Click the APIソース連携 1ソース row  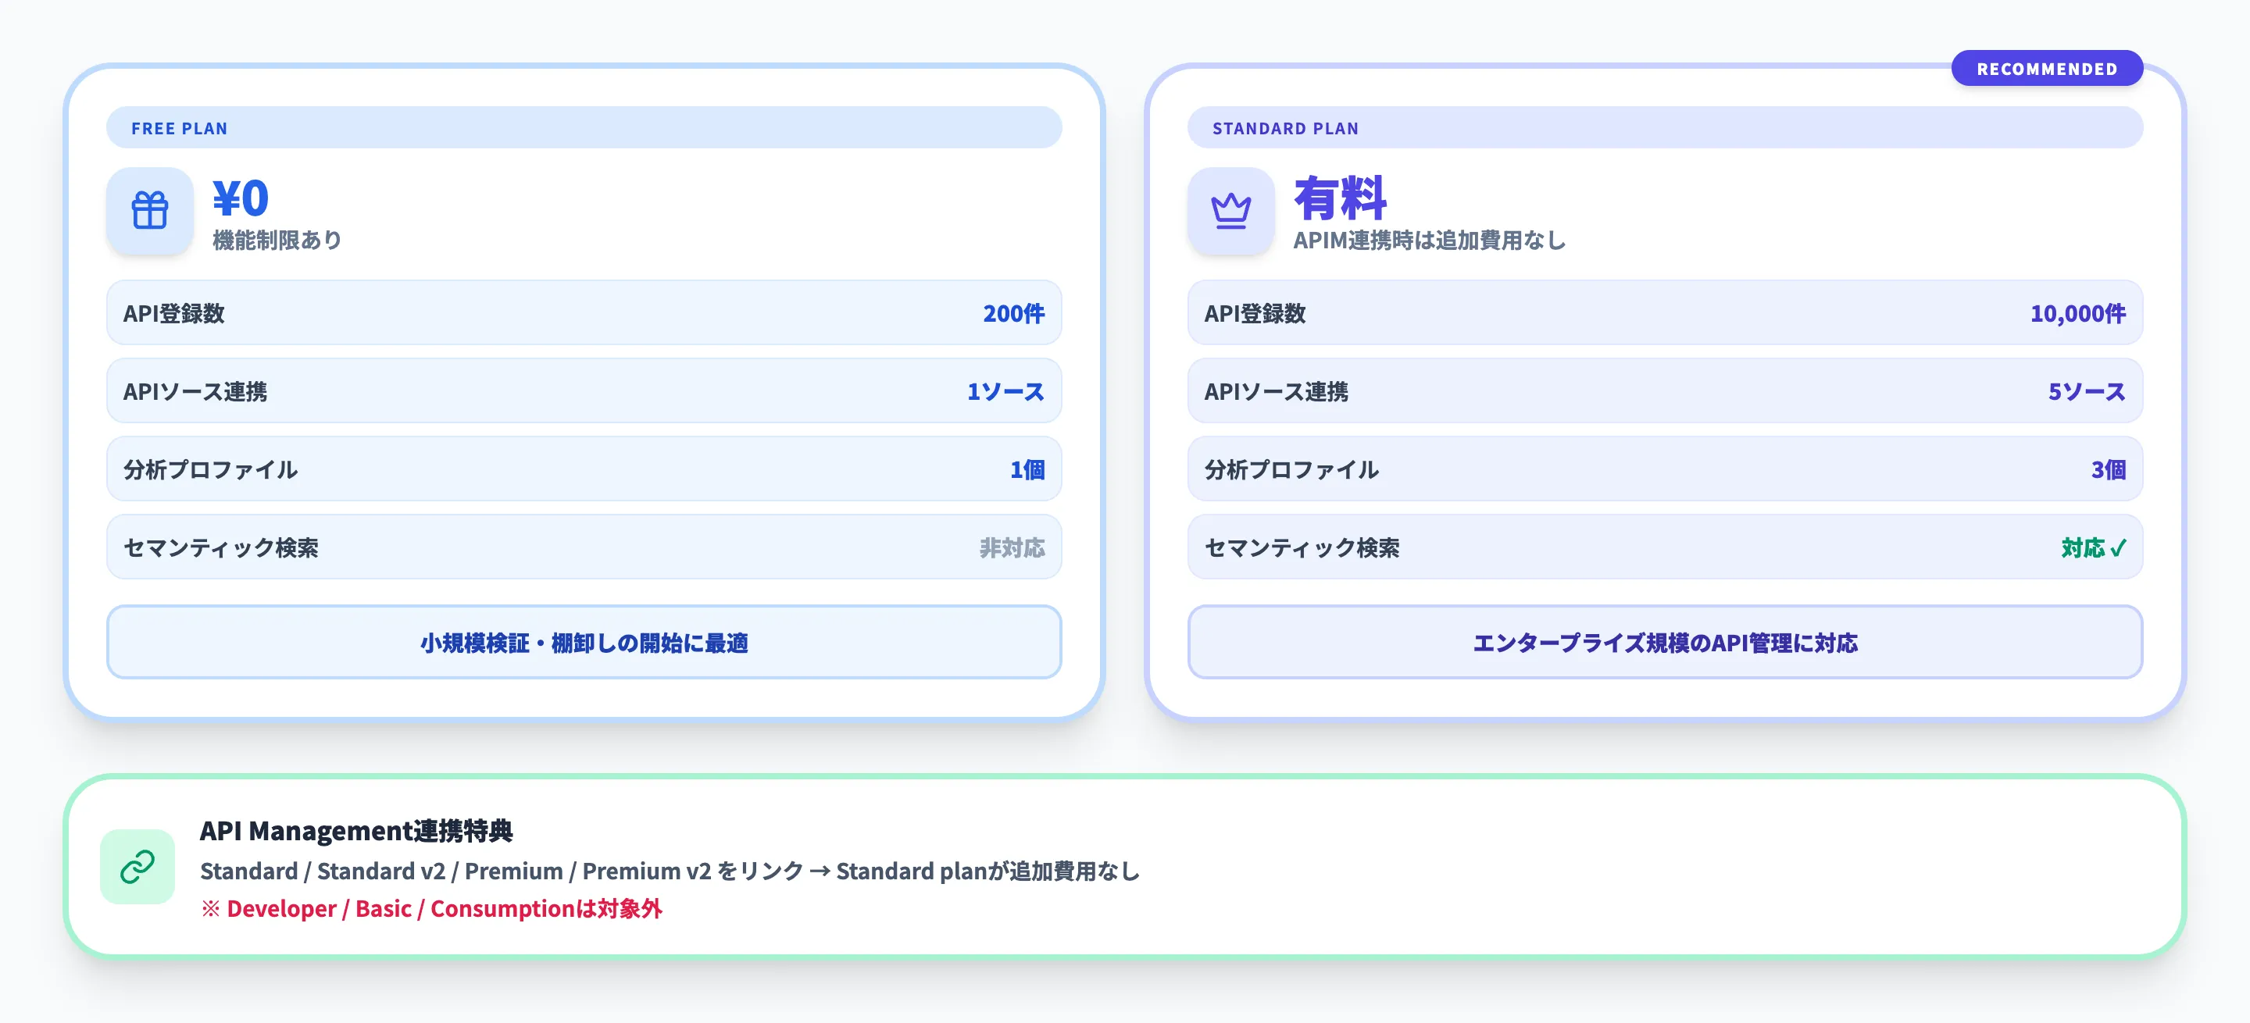pos(584,391)
